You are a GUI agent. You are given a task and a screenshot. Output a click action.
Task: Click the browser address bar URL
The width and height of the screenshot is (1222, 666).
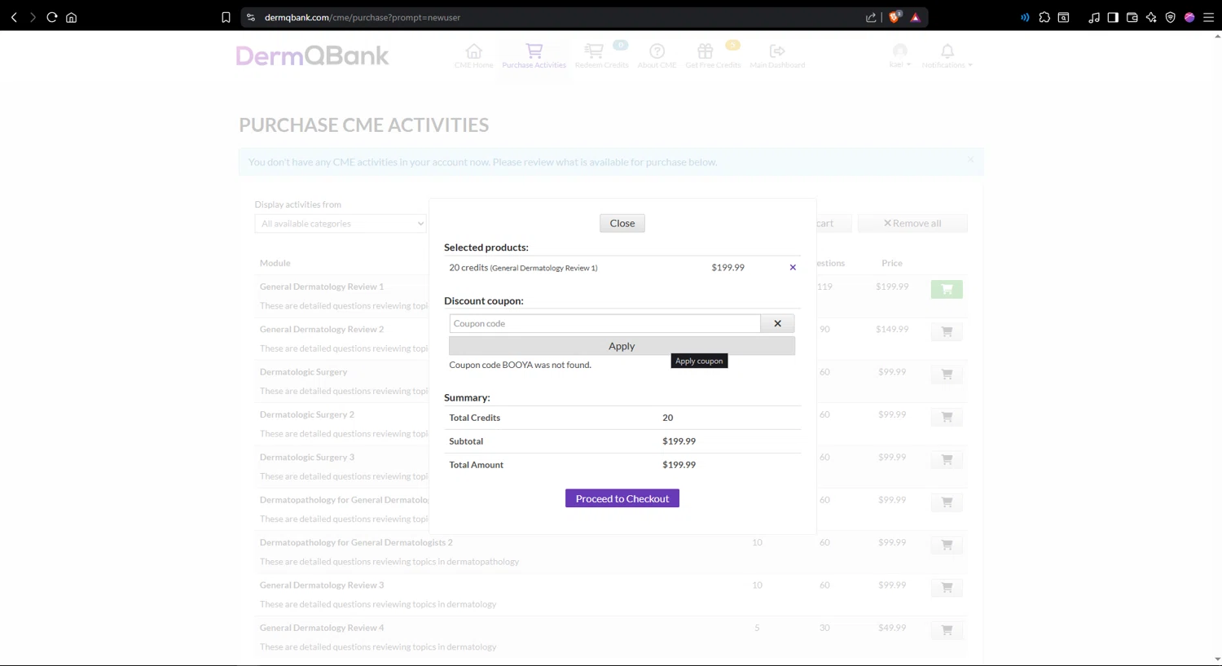tap(363, 17)
